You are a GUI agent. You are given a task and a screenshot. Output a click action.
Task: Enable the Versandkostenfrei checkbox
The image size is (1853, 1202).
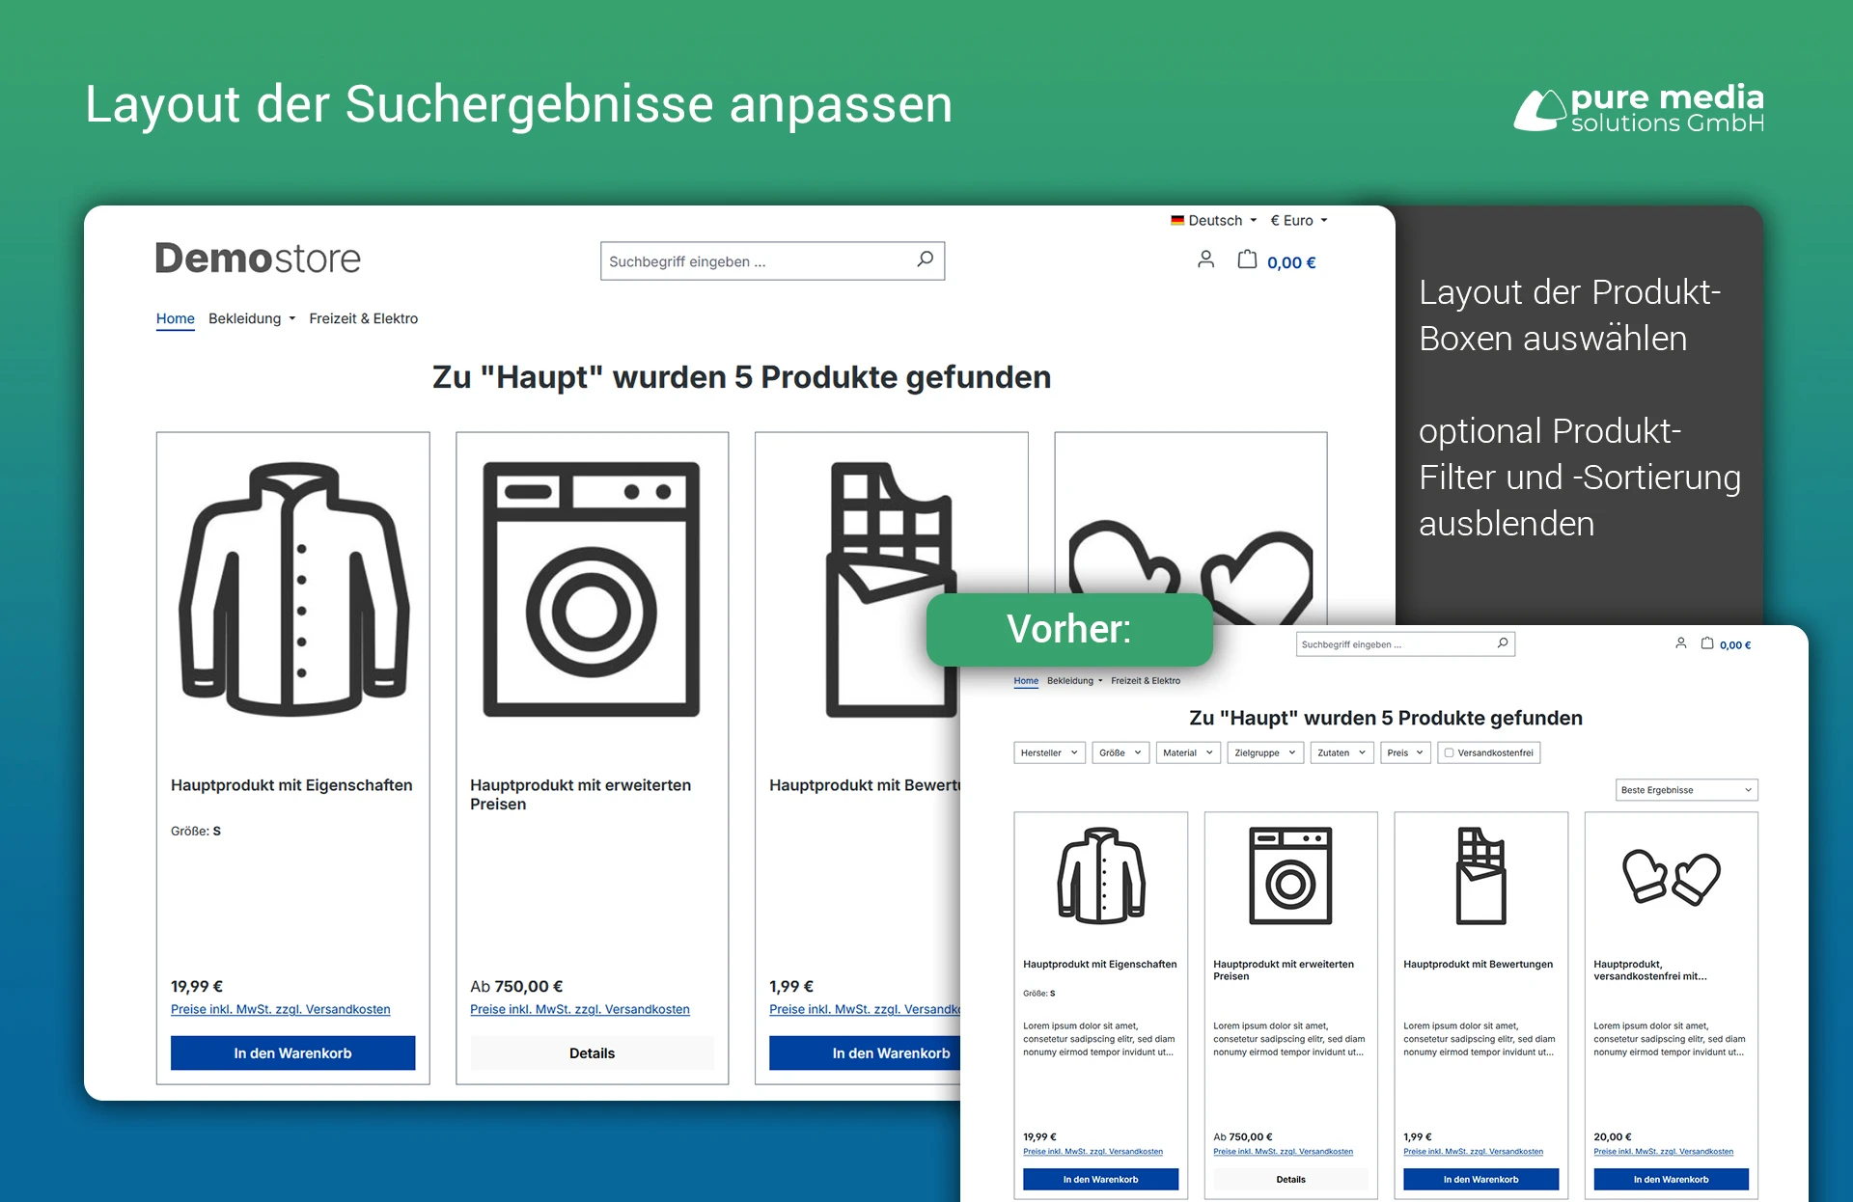(1449, 752)
